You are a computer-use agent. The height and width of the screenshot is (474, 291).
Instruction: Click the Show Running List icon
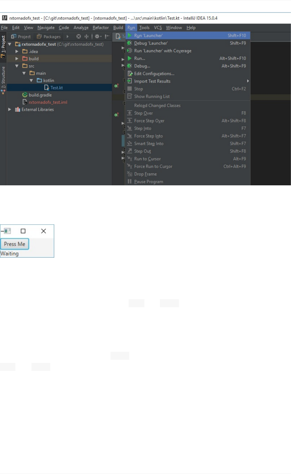coord(130,96)
